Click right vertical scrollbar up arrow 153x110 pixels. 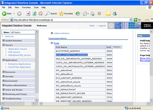(151, 32)
